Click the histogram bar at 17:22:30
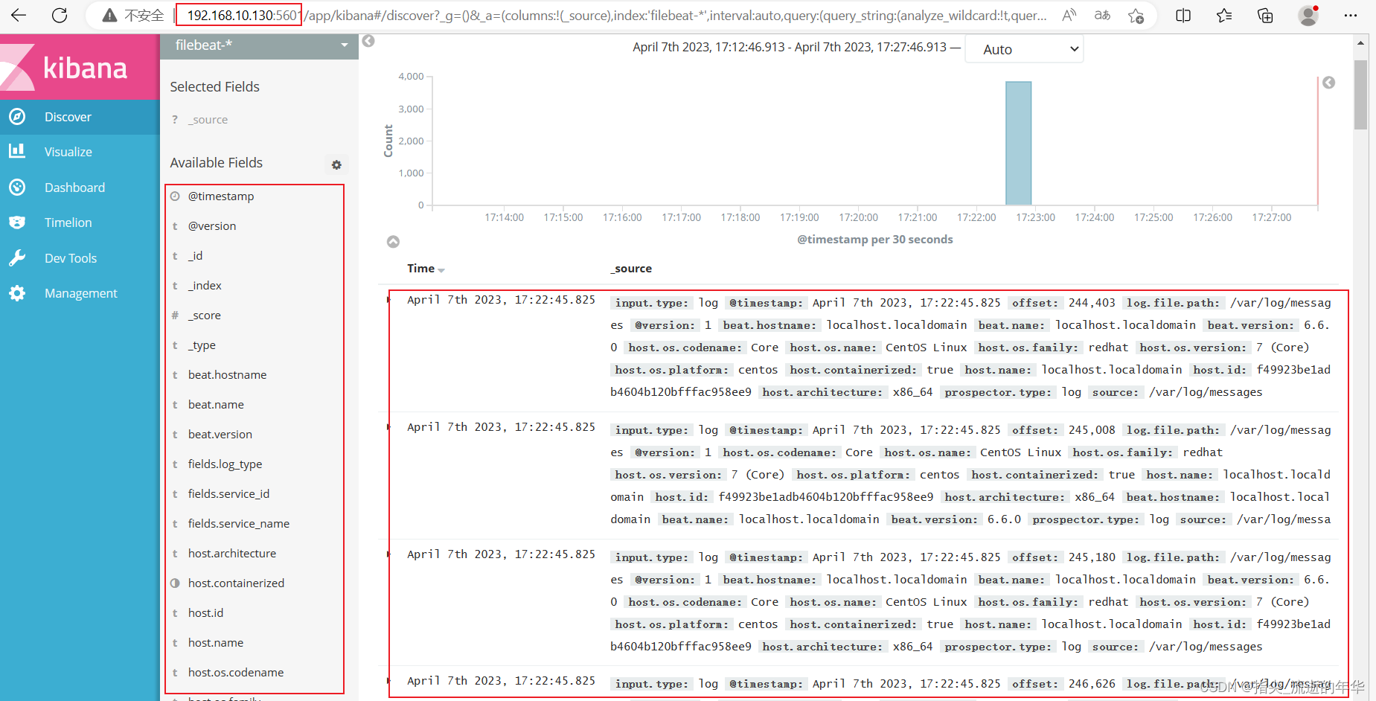The width and height of the screenshot is (1376, 701). [1019, 143]
